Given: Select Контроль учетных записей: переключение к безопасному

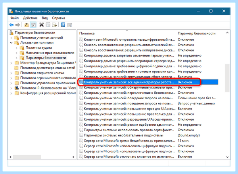Looking at the screenshot, I should (x=129, y=93).
